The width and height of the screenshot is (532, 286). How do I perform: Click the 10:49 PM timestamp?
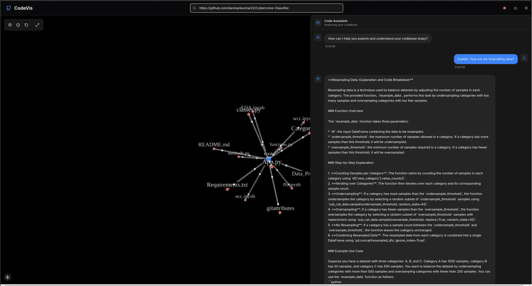pyautogui.click(x=460, y=67)
